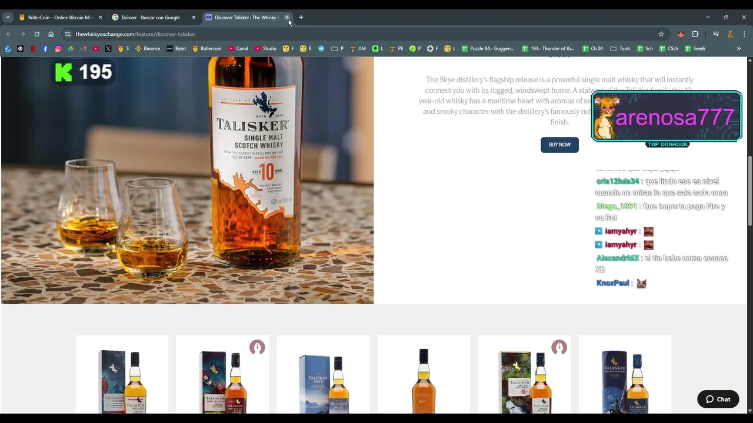Click the browser reload button
Screen dimensions: 753x423
pyautogui.click(x=36, y=34)
